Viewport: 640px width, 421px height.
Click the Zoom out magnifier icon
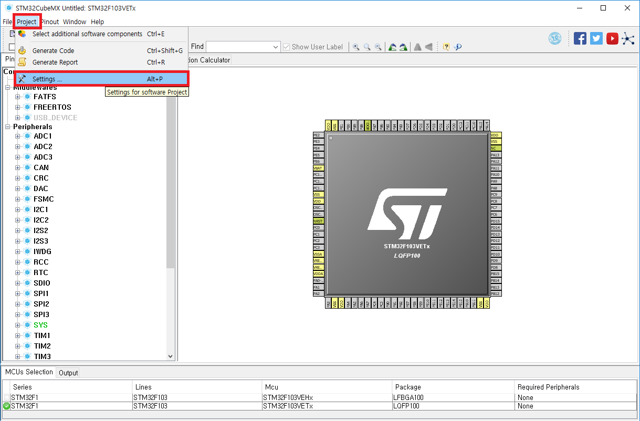click(378, 47)
